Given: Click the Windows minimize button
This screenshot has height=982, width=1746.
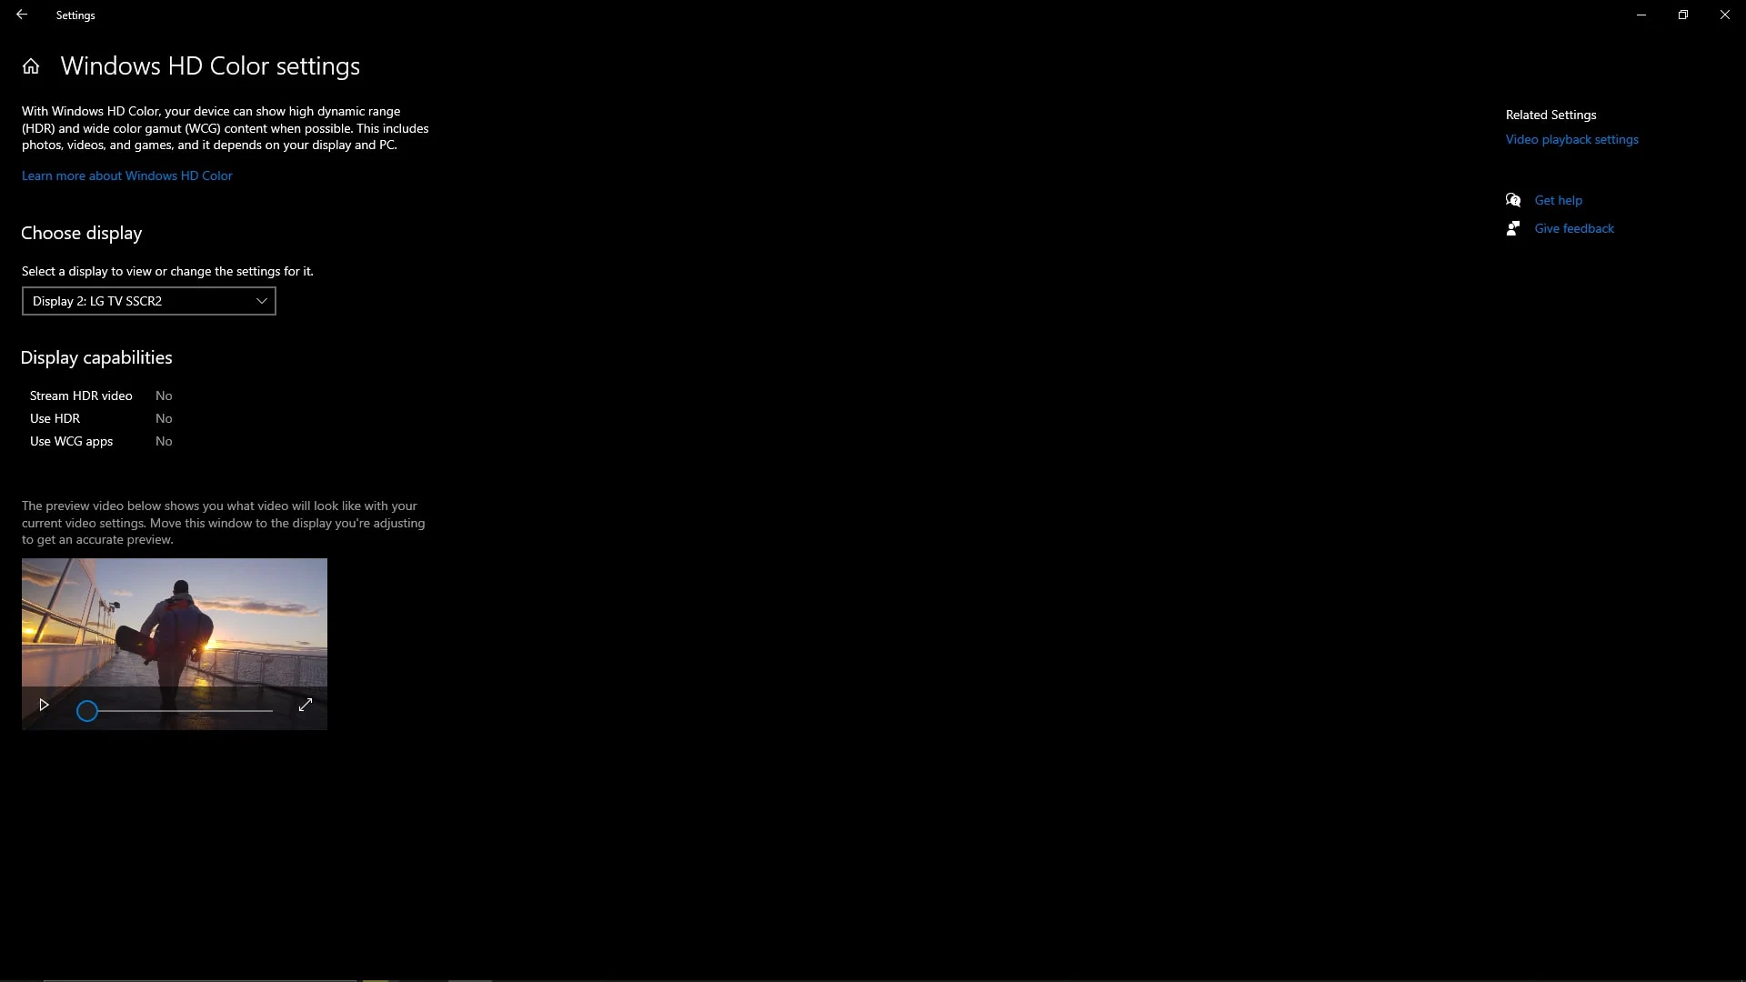Looking at the screenshot, I should pyautogui.click(x=1641, y=15).
